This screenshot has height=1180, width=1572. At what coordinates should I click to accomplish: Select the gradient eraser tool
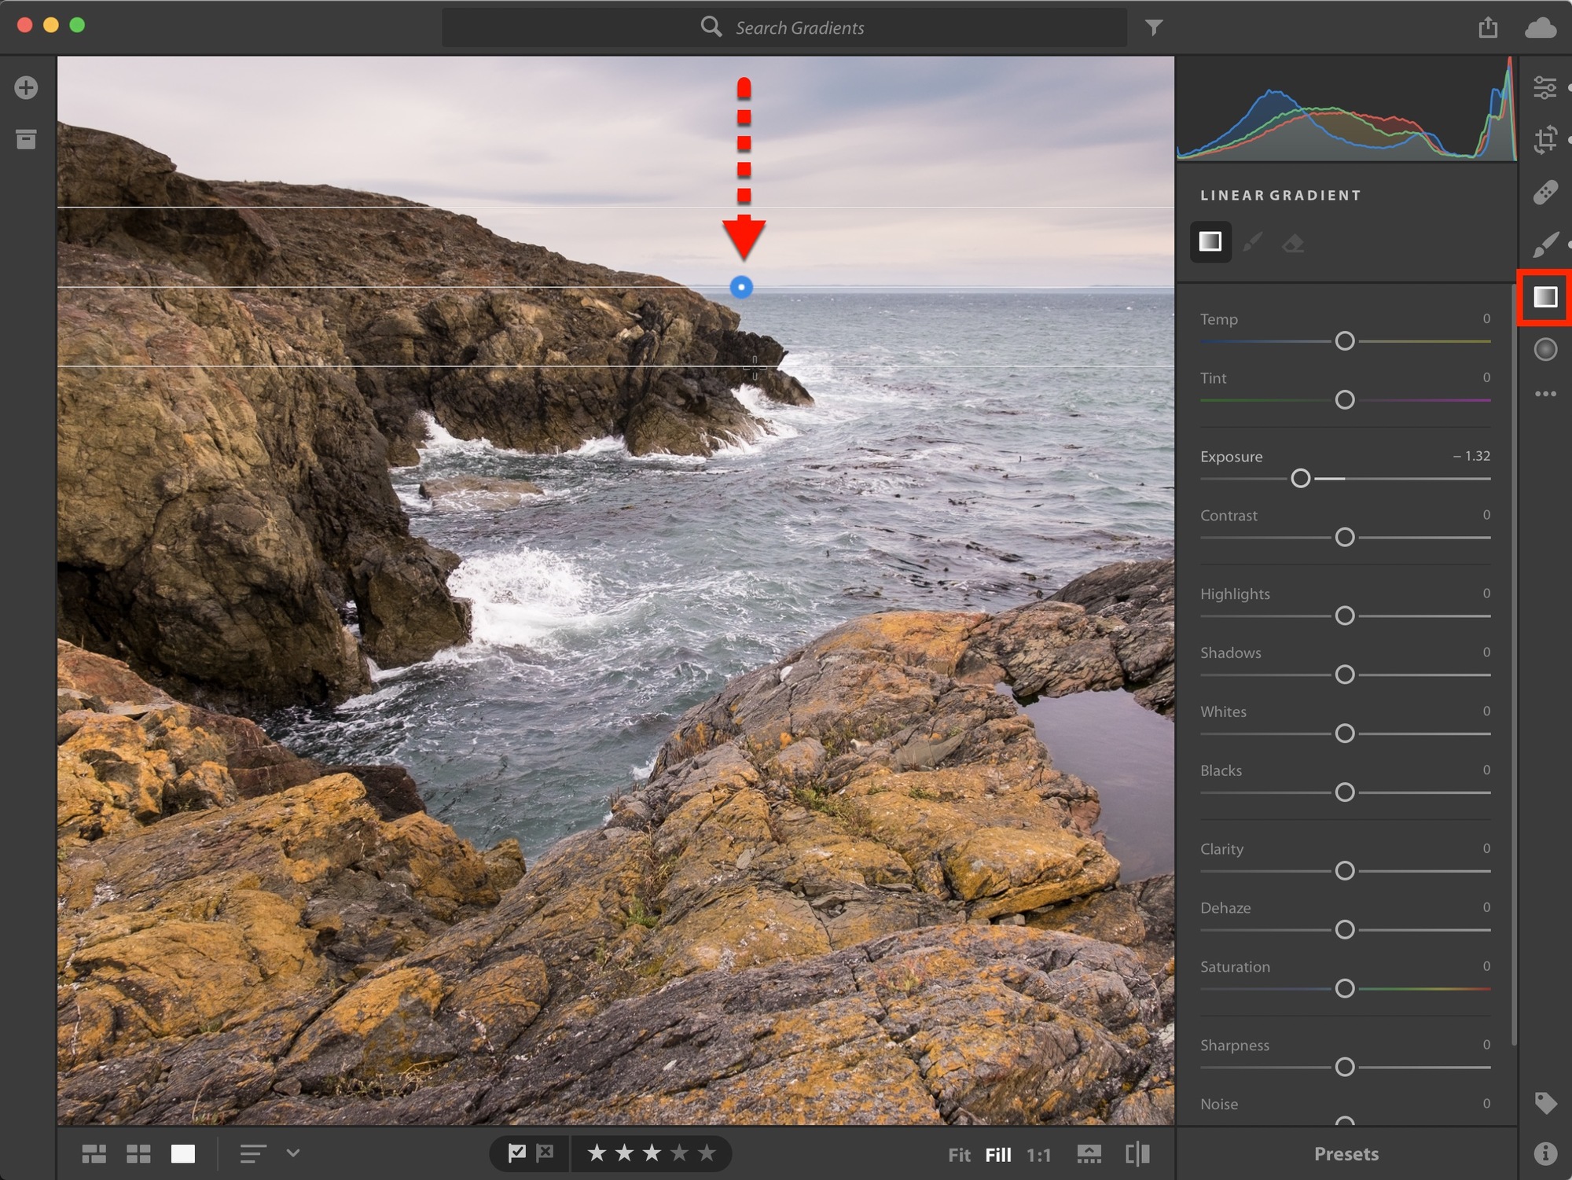coord(1293,243)
